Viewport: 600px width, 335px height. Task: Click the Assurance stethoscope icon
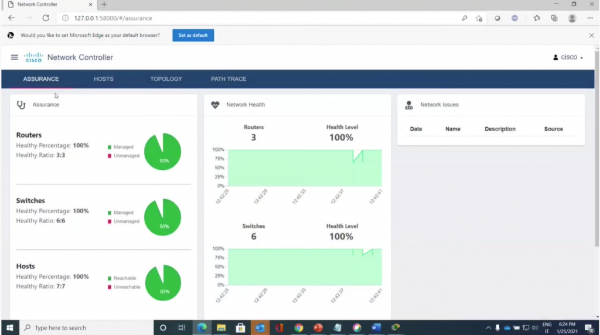pyautogui.click(x=21, y=105)
